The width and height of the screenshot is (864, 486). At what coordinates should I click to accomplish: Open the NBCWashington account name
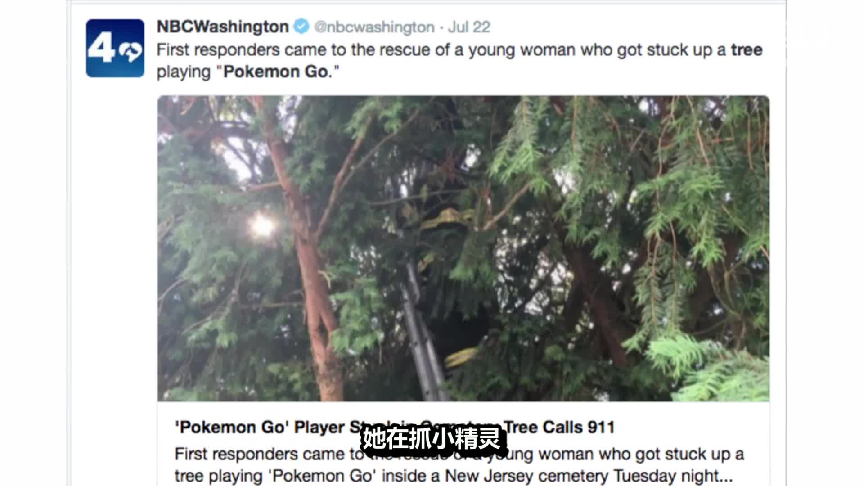pyautogui.click(x=223, y=27)
